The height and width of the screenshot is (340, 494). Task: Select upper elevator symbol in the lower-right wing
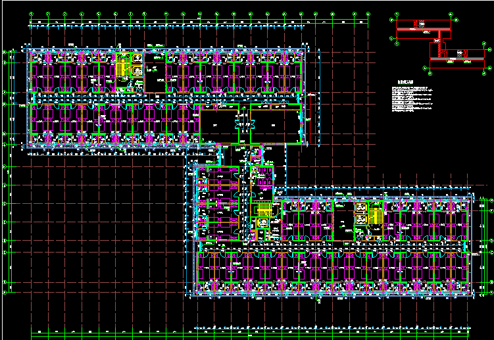coord(361,208)
